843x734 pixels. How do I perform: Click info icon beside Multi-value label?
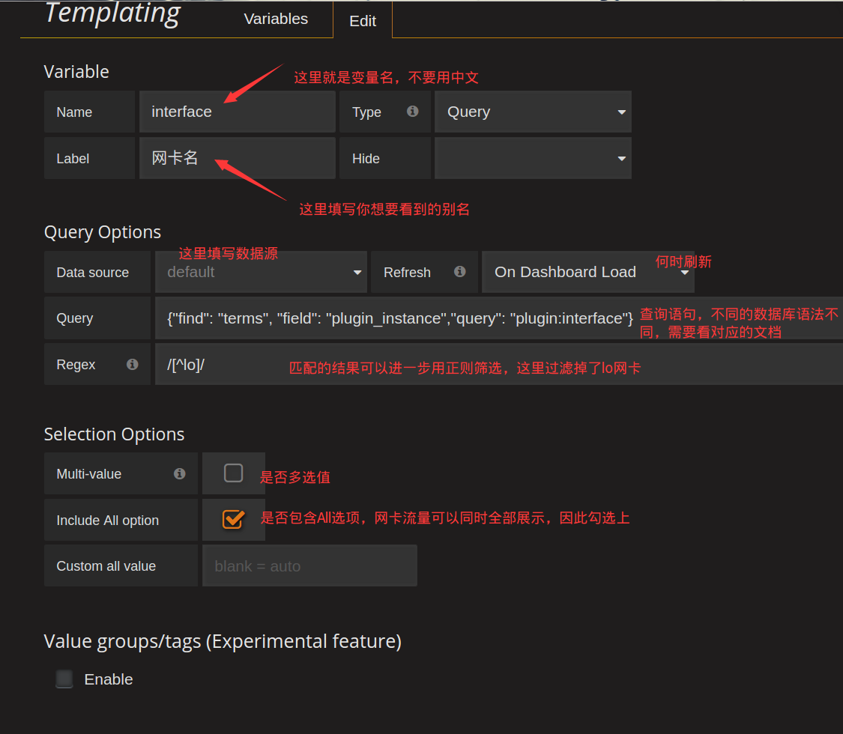click(x=180, y=473)
